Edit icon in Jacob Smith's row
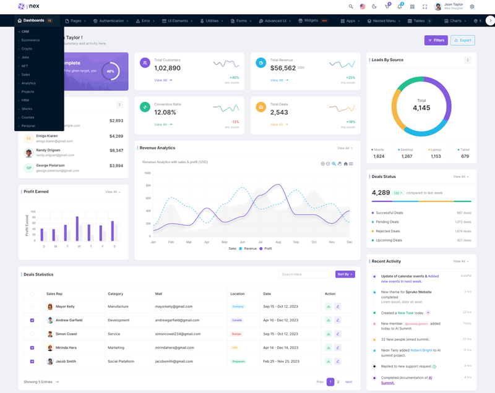495x393 pixels. (x=338, y=361)
